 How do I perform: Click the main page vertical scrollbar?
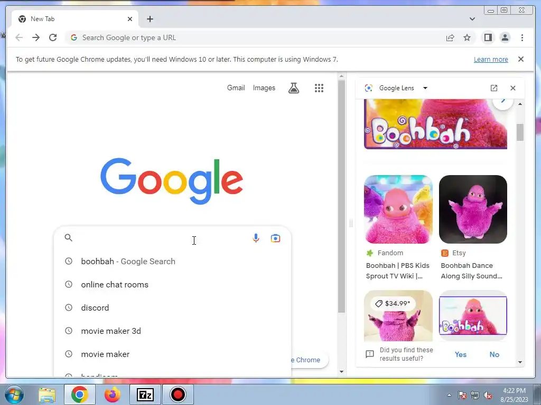coord(341,196)
